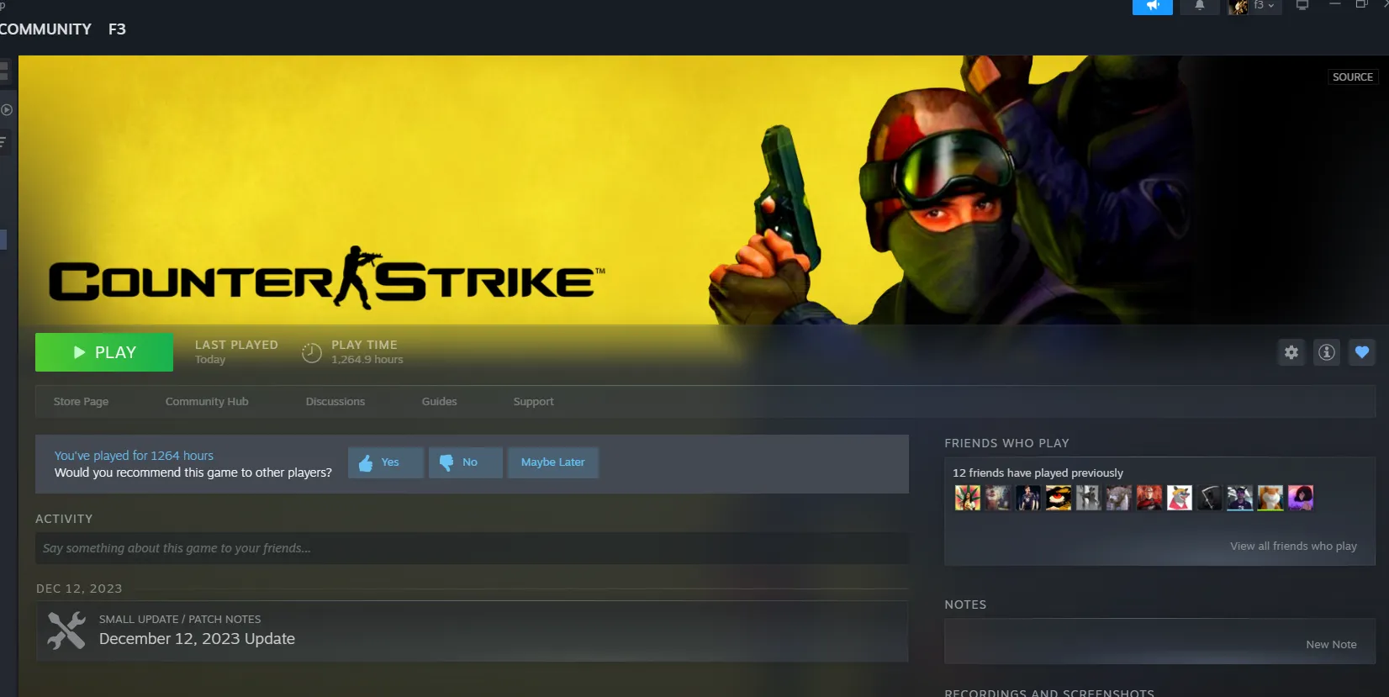Open the COMMUNITY menu
This screenshot has height=697, width=1389.
point(45,29)
